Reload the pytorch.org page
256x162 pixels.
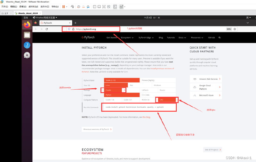47,29
